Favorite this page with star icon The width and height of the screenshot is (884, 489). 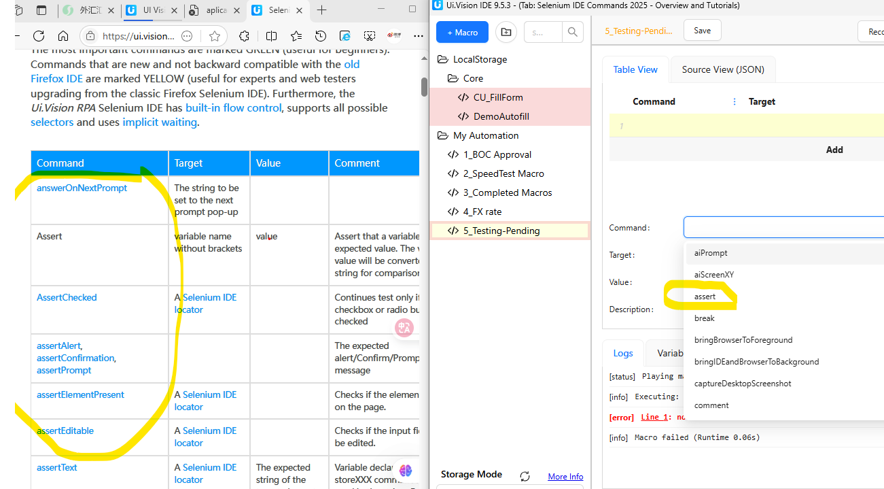[x=215, y=36]
